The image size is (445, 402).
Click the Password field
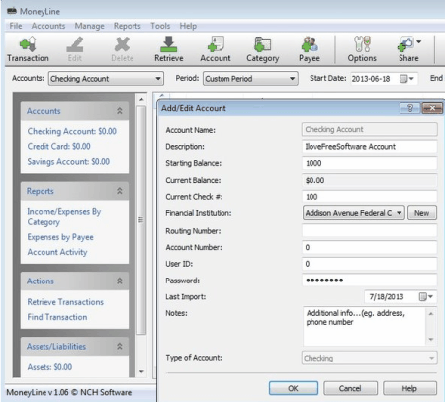coord(370,281)
